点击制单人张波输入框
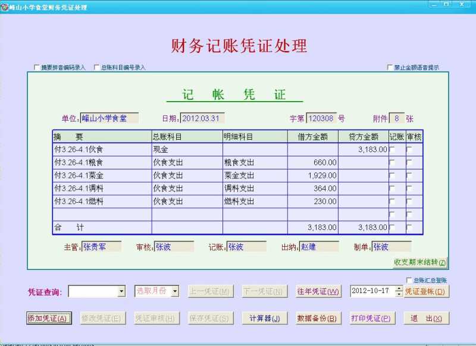The image size is (476, 346). 392,246
